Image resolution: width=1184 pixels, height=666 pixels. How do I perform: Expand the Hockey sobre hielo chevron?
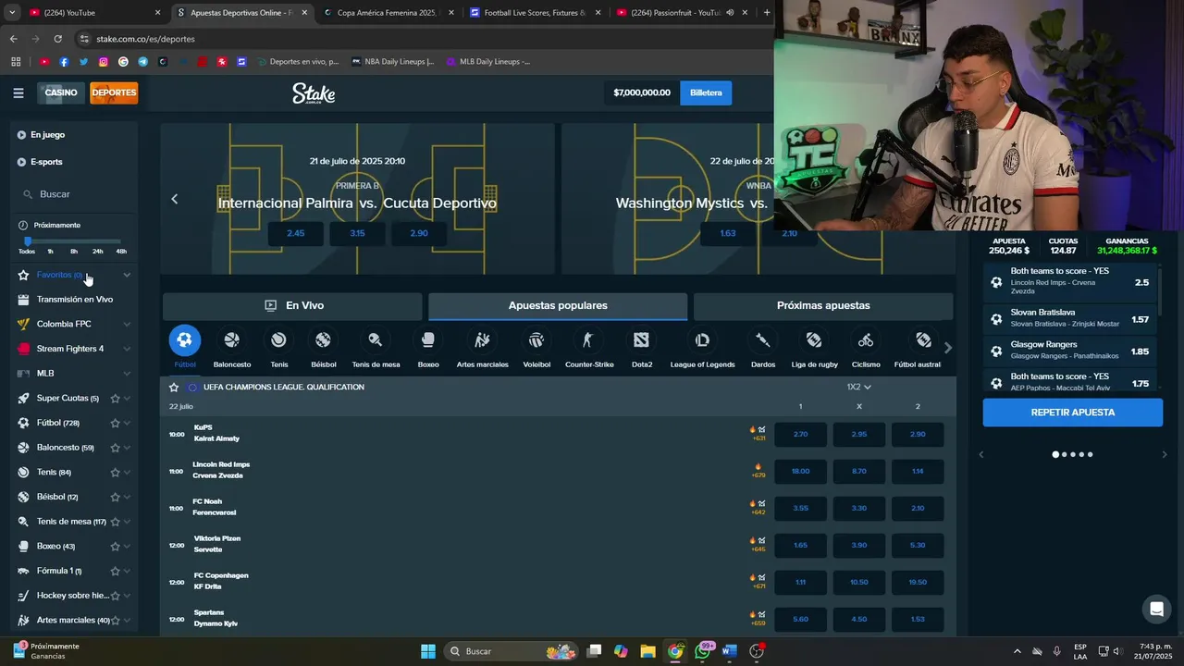pyautogui.click(x=127, y=596)
